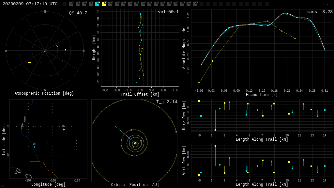Click the timestamp 20230209 07:17:19 UTC
This screenshot has width=334, height=188.
point(30,4)
